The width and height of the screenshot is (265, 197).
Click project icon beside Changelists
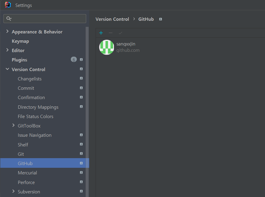(81, 78)
